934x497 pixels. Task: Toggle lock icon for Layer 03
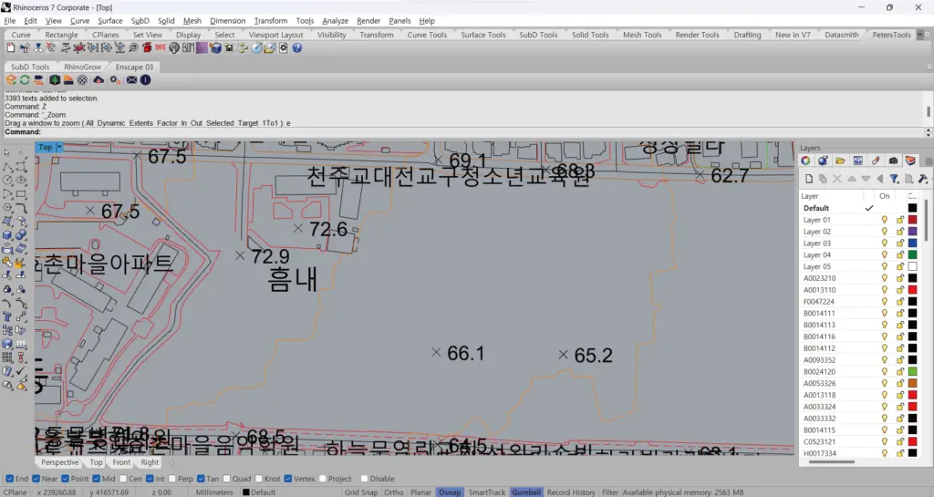coord(900,243)
